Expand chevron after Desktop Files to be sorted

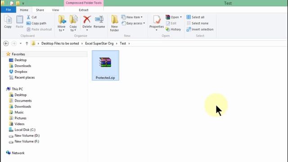pyautogui.click(x=82, y=44)
